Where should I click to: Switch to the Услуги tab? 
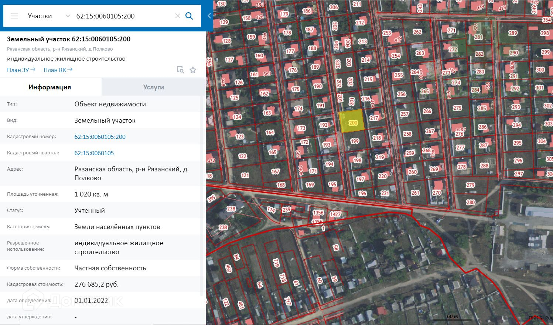click(x=153, y=87)
